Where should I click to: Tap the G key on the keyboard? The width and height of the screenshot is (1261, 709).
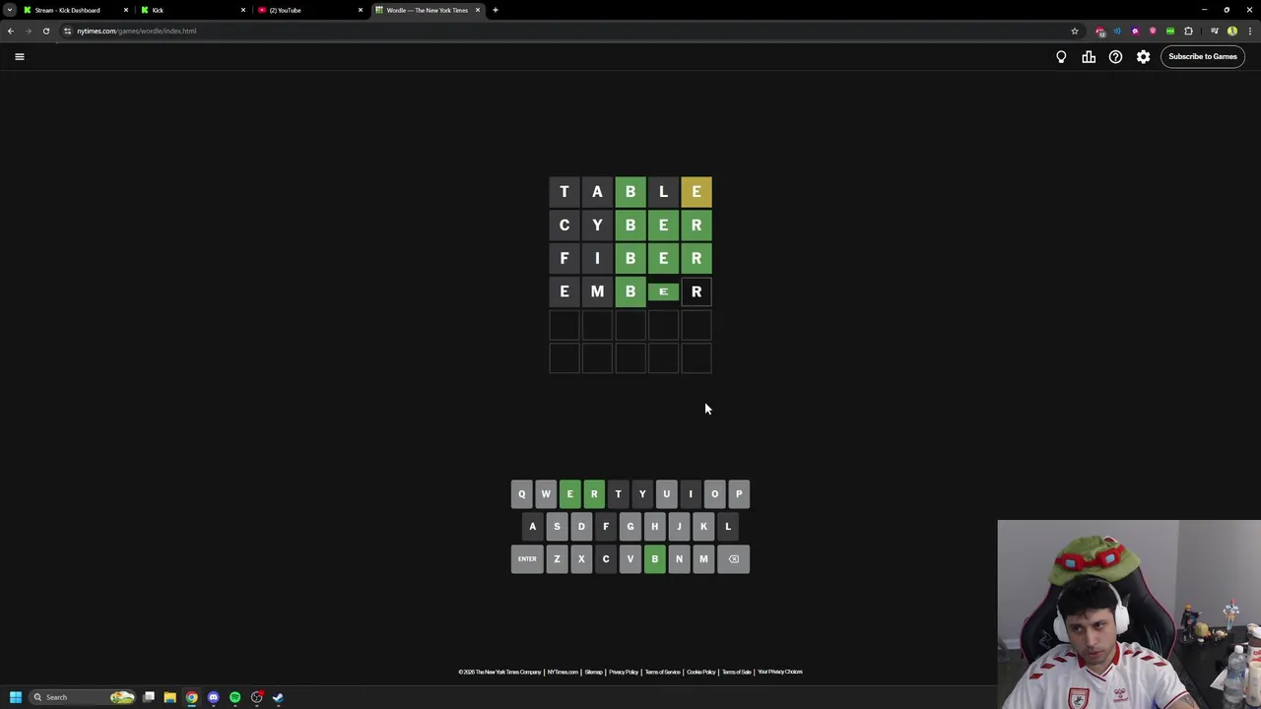pyautogui.click(x=630, y=527)
